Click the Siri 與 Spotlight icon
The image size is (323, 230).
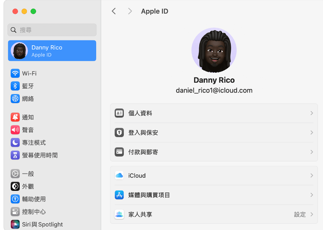tap(15, 224)
